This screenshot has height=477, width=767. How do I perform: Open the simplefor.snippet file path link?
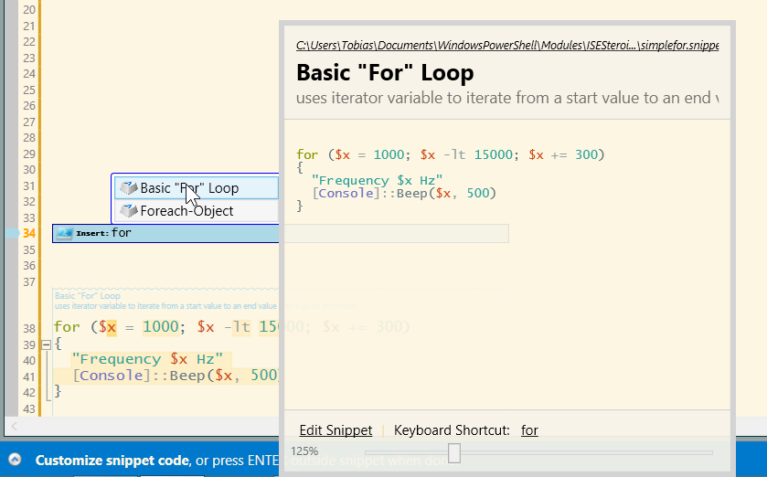pos(507,45)
